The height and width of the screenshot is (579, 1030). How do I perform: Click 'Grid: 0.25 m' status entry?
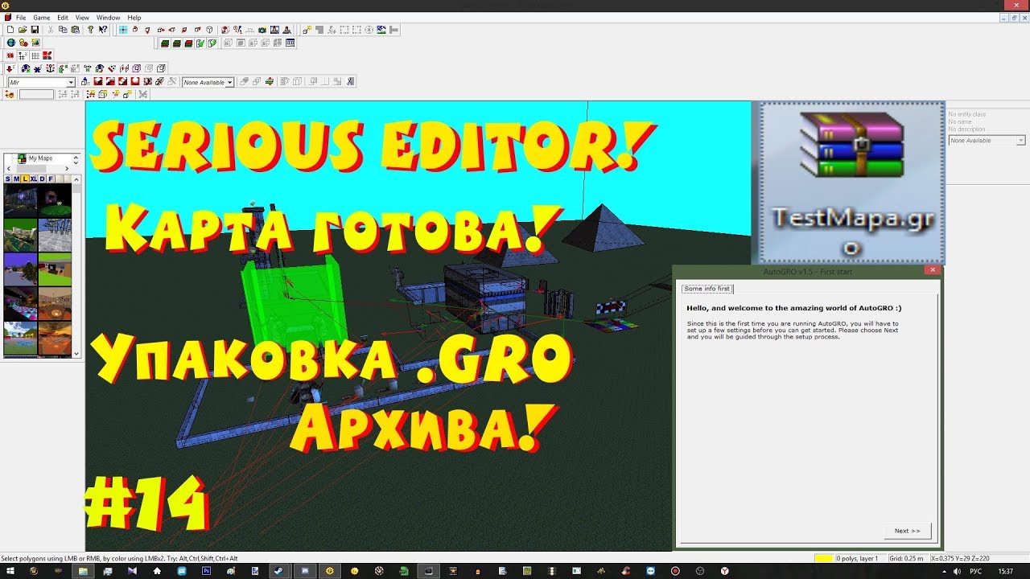point(907,558)
